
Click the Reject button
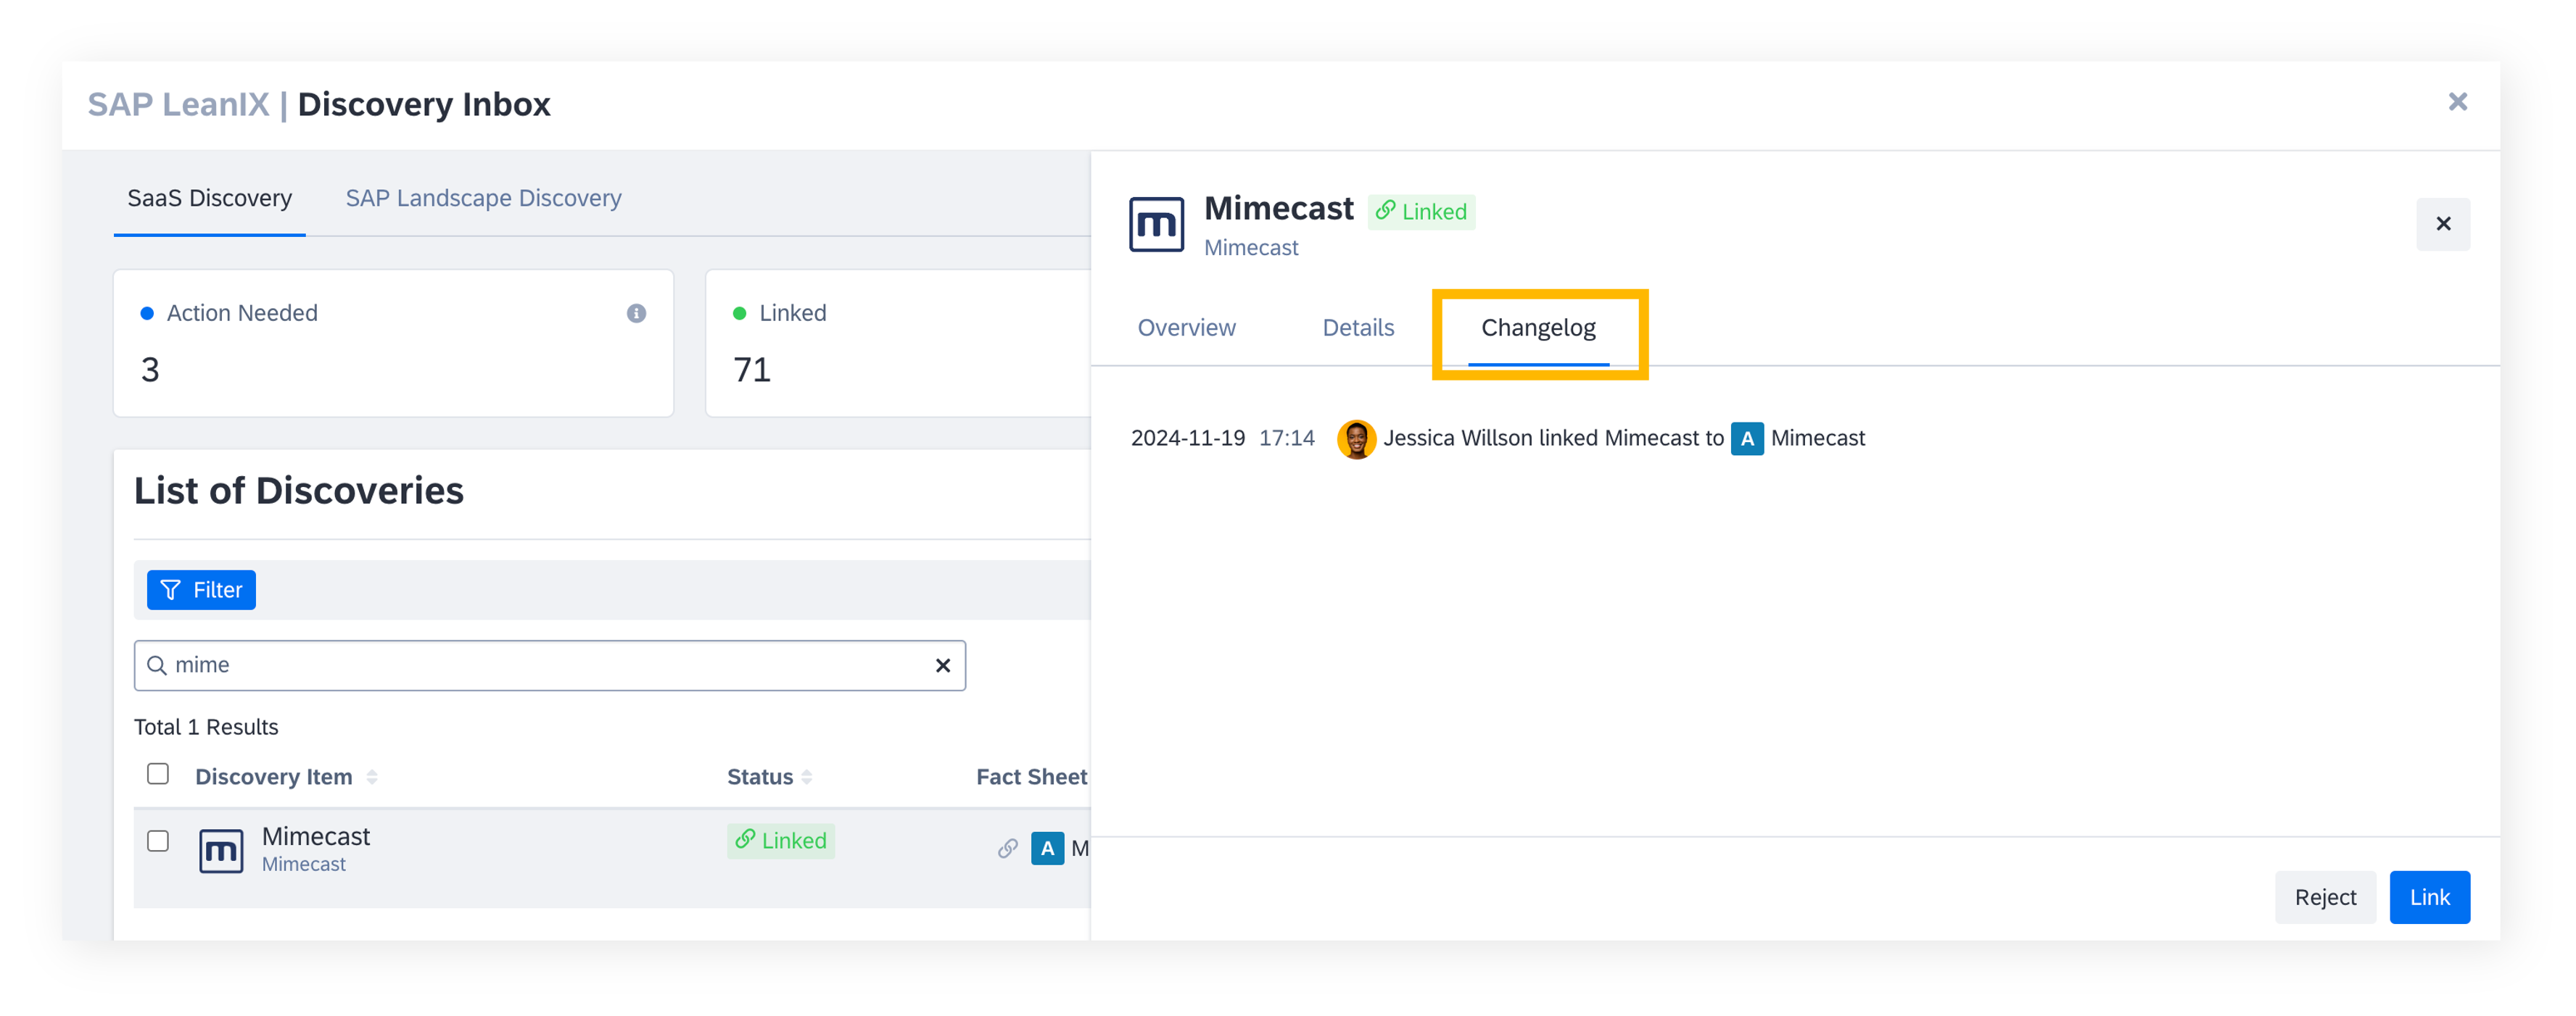pyautogui.click(x=2325, y=897)
